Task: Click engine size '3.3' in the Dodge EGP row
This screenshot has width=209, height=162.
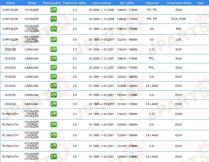Action: click(75, 49)
